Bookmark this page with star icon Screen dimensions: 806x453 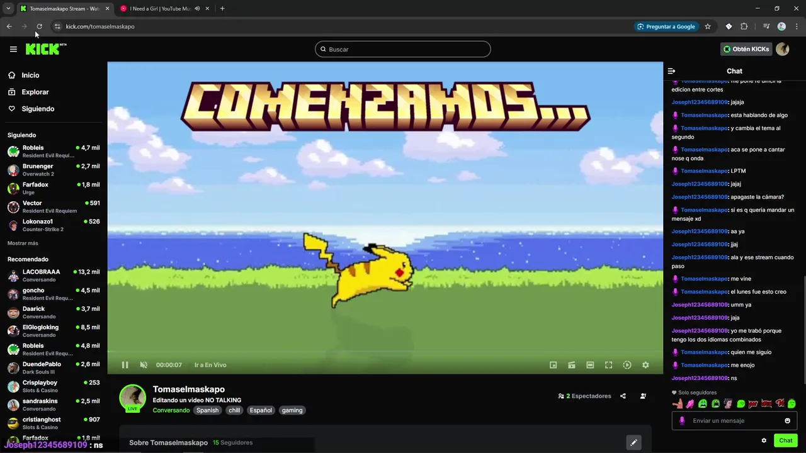[708, 26]
